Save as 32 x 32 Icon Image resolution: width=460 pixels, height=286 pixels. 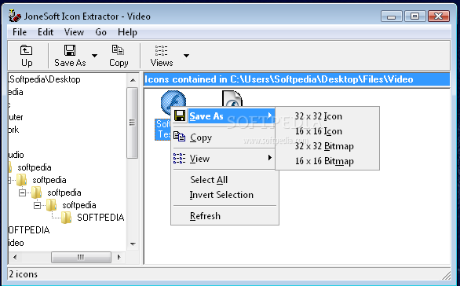point(327,116)
